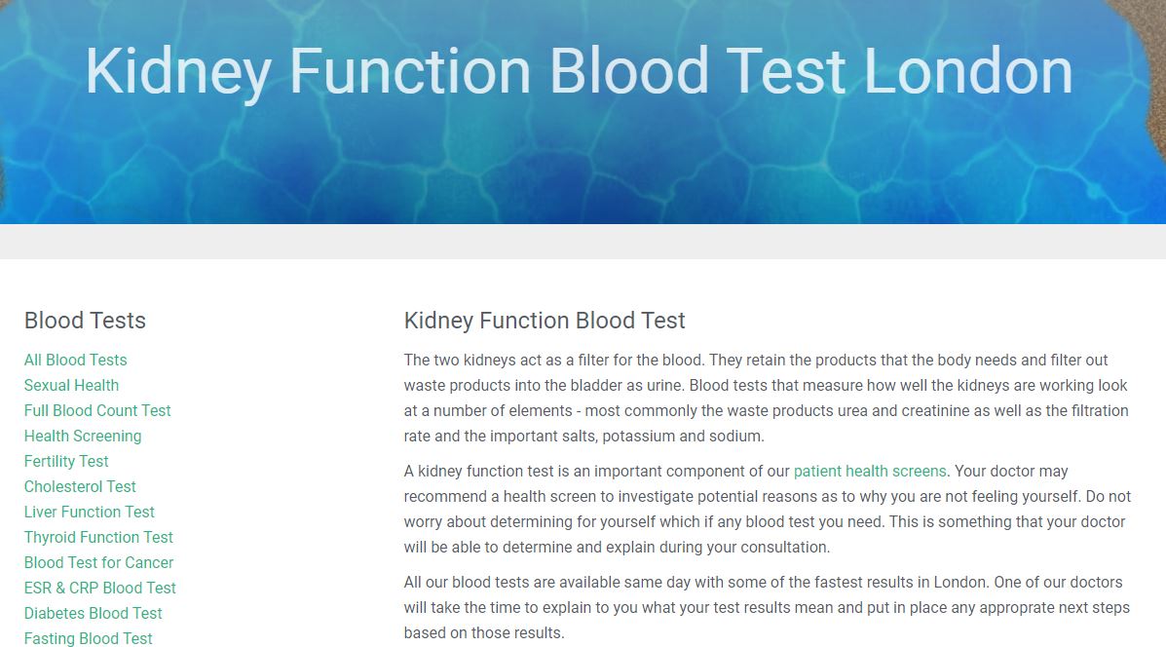Click the Kidney Function Blood Test London banner title
The width and height of the screenshot is (1166, 647).
[x=580, y=71]
